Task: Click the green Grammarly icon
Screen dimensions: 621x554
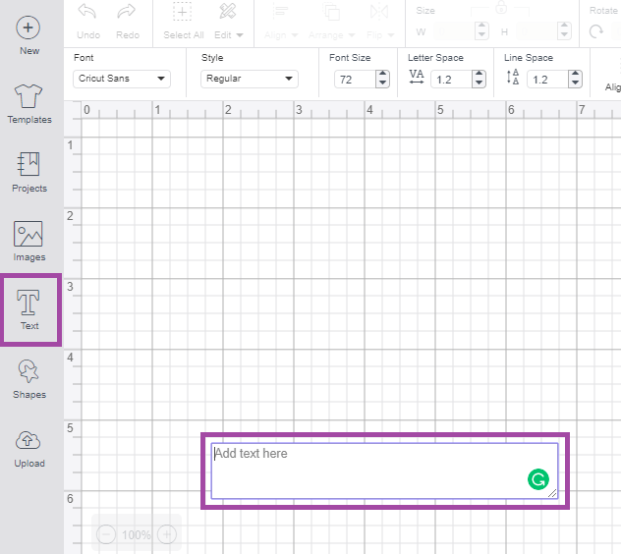Action: 538,479
